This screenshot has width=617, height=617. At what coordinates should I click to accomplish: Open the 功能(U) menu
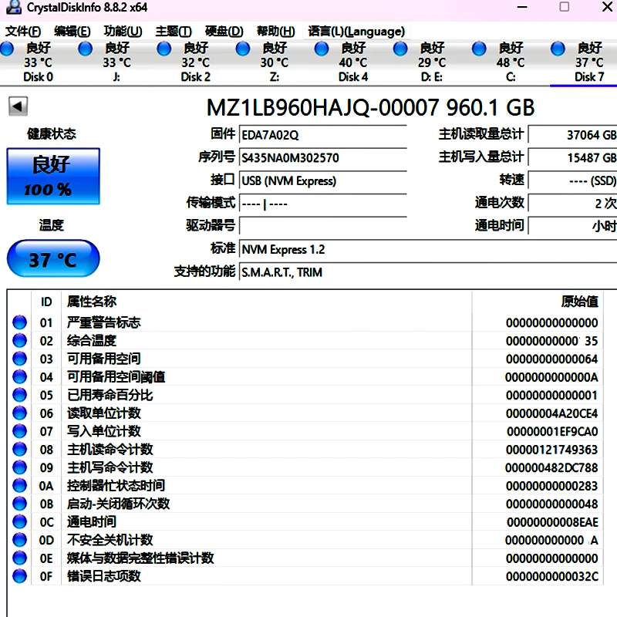[123, 31]
